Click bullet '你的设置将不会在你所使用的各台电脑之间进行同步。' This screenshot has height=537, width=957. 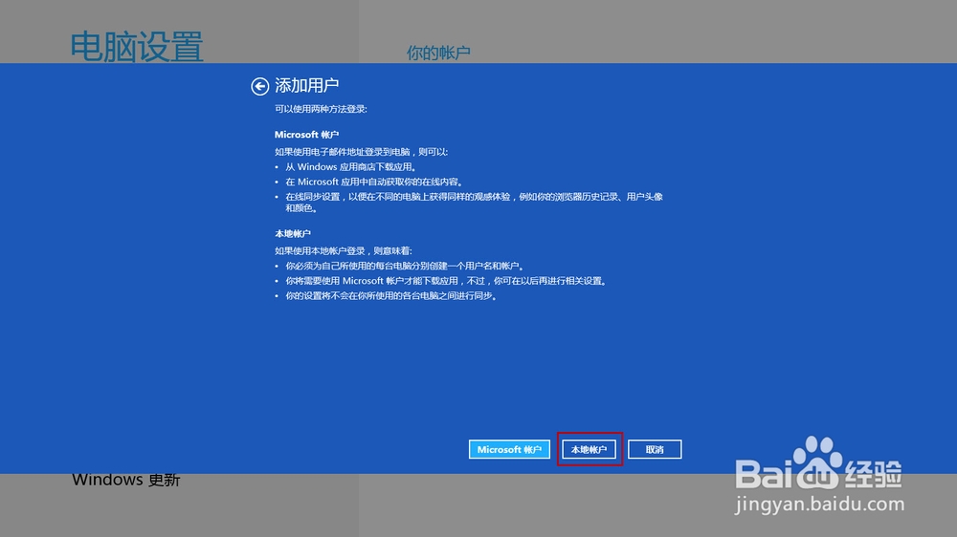coord(391,295)
